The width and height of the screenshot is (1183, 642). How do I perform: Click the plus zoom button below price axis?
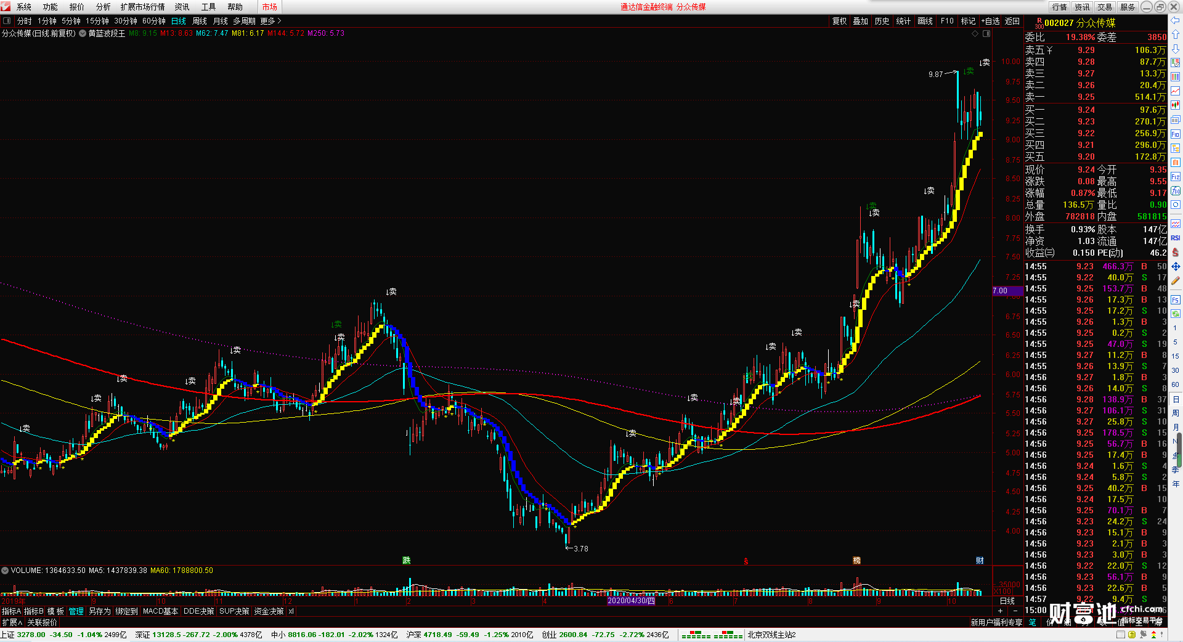click(1000, 611)
